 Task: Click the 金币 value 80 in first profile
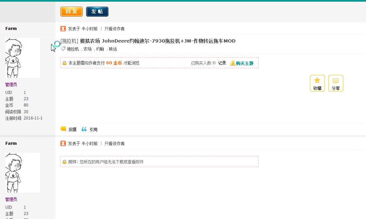26,105
